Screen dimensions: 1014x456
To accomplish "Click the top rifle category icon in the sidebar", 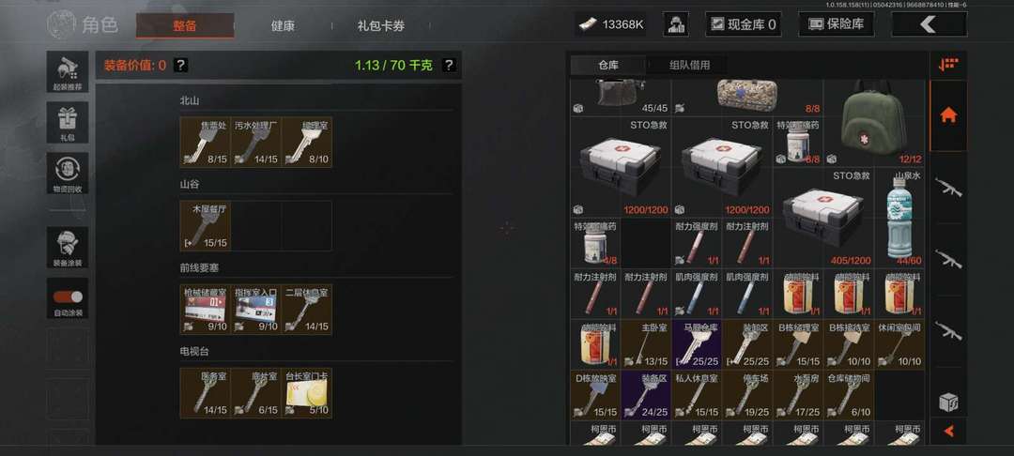I will pyautogui.click(x=948, y=188).
